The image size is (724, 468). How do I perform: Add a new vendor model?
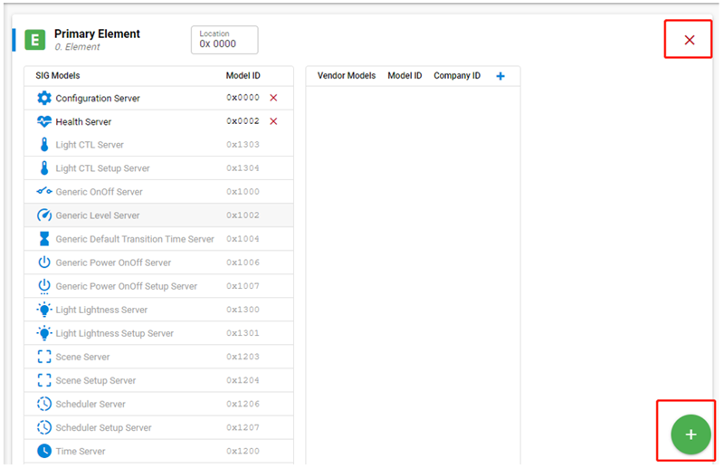pyautogui.click(x=500, y=76)
